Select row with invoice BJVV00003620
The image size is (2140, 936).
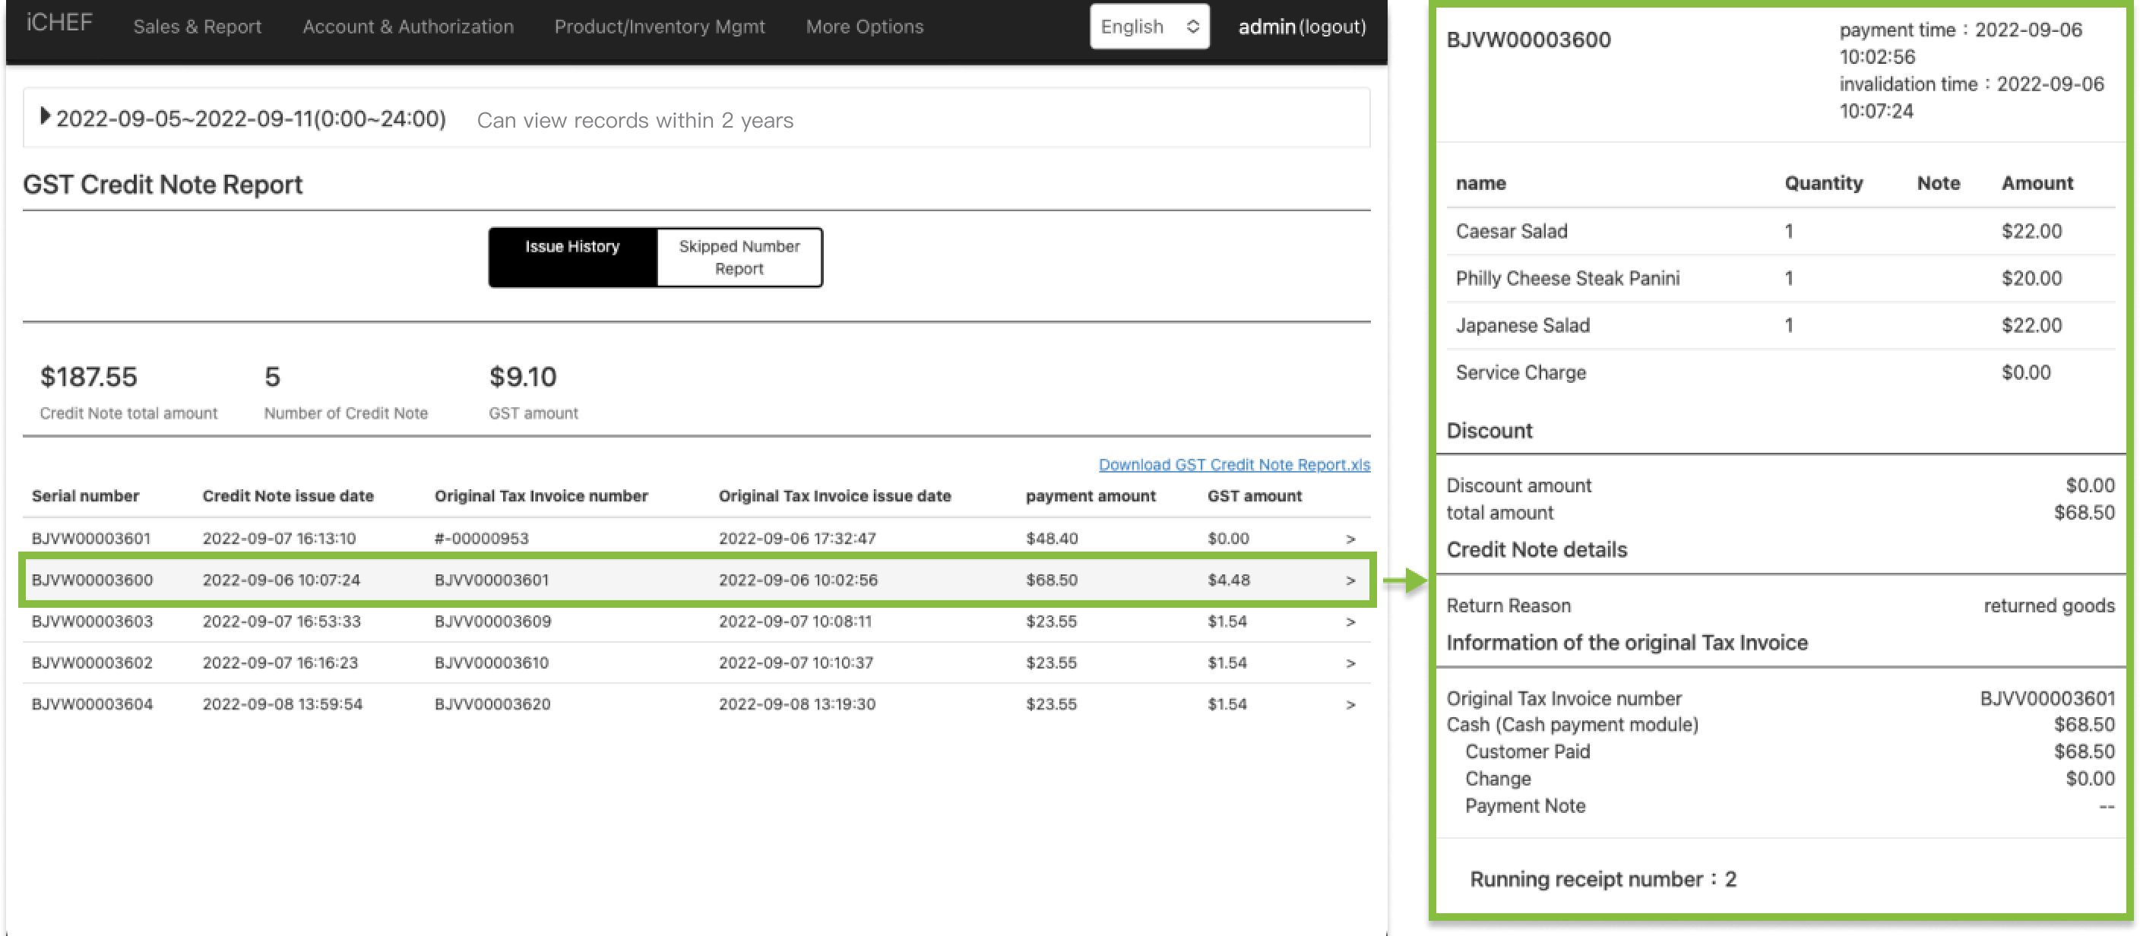[492, 704]
